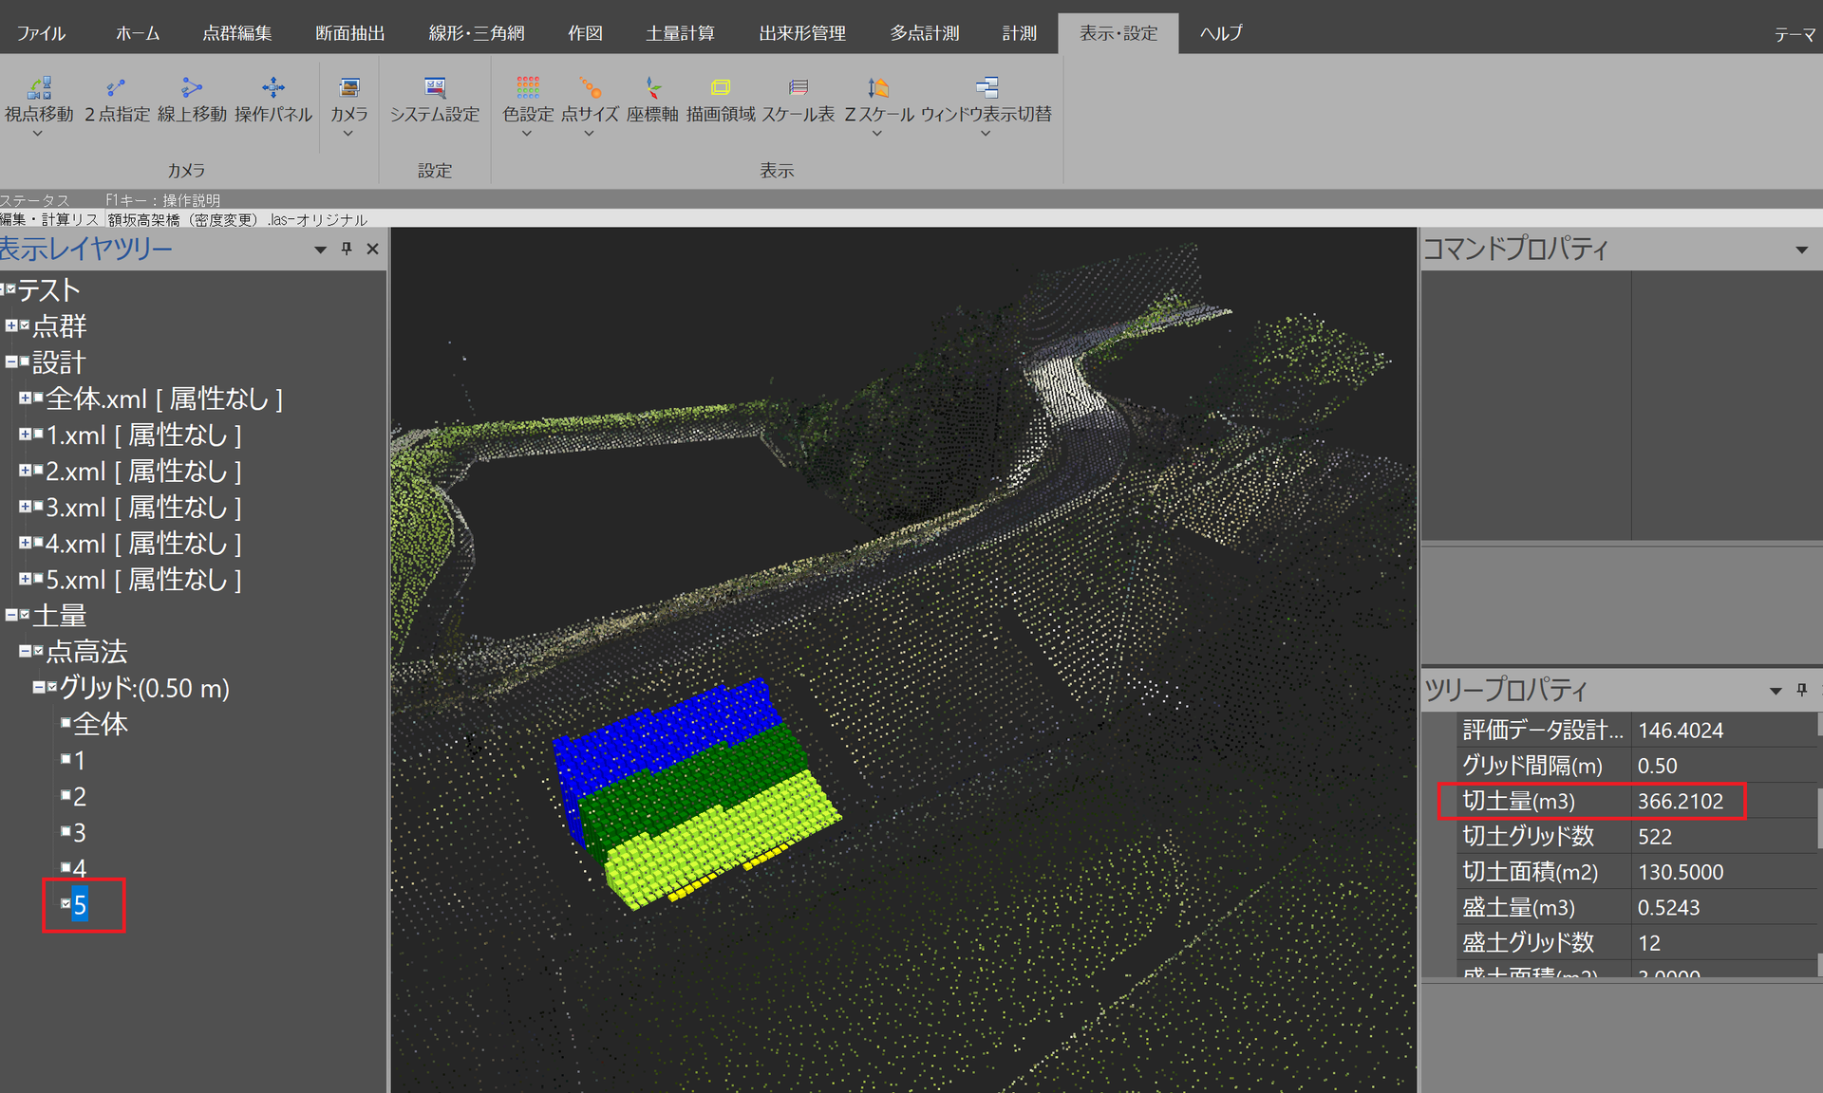The image size is (1823, 1093).
Task: Select the 編集・計算リスト tab
Action: pos(49,219)
